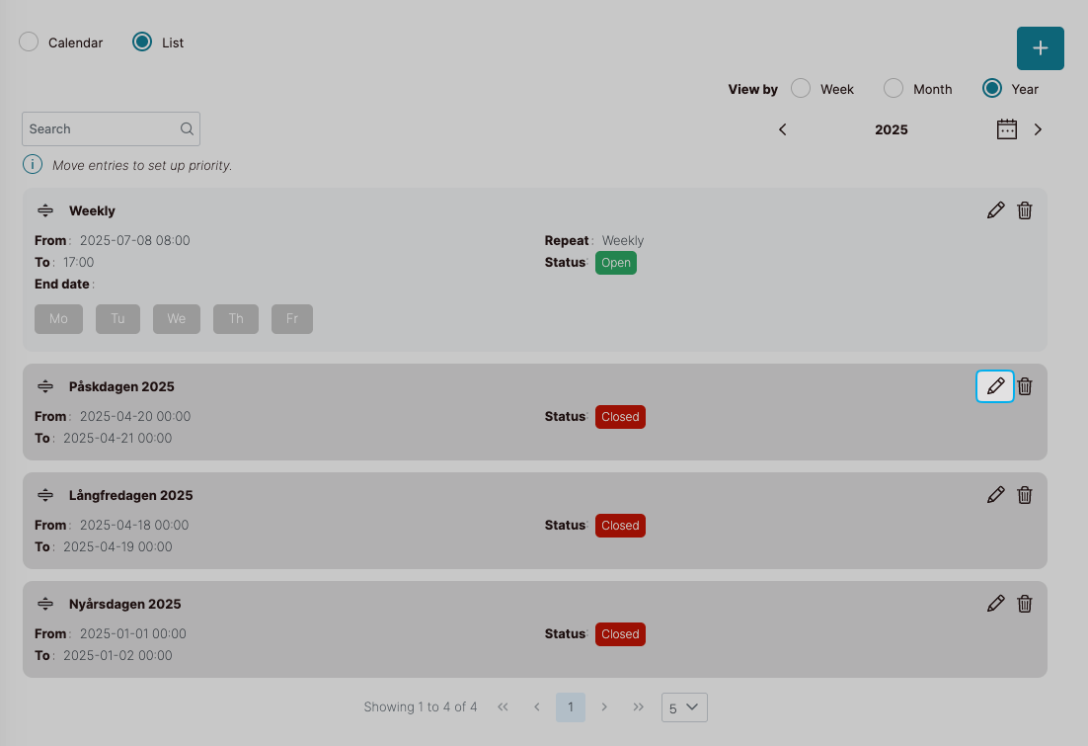The image size is (1088, 746).
Task: Open the calendar date picker icon
Action: tap(1006, 129)
